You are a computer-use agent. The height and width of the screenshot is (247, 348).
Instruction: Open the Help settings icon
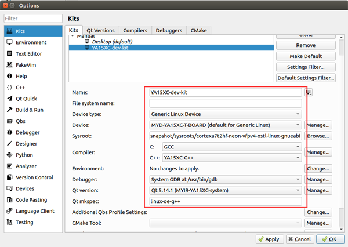(x=9, y=76)
